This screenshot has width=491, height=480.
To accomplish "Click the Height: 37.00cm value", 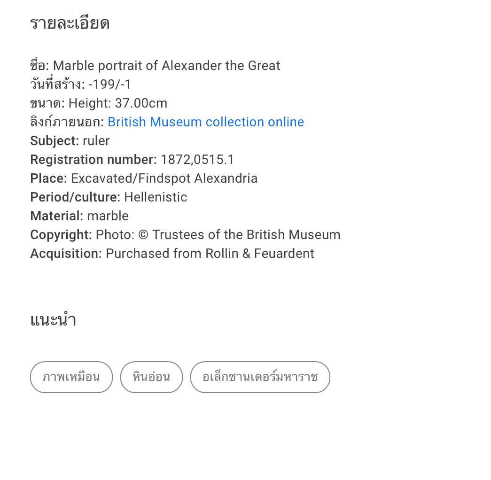I will tap(118, 103).
